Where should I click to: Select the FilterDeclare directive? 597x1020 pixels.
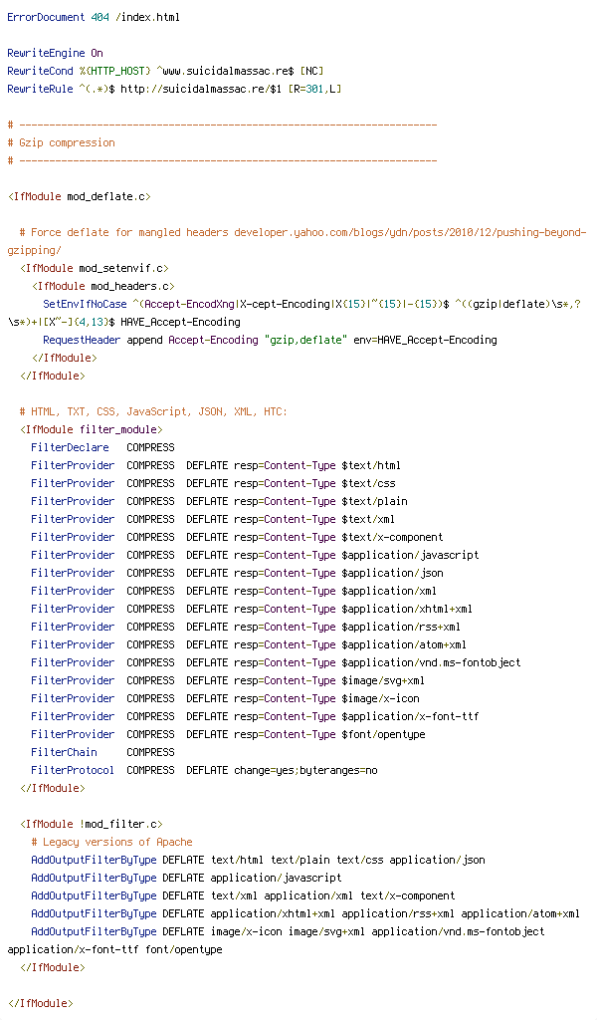[70, 447]
